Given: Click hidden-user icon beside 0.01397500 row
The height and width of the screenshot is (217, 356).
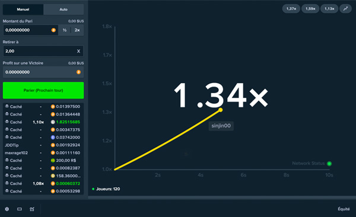Looking at the screenshot, I should (x=7, y=106).
